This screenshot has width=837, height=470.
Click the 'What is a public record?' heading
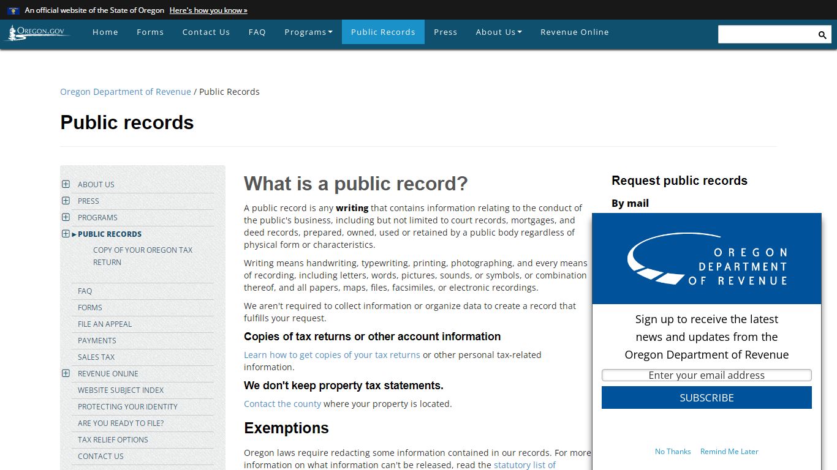pyautogui.click(x=356, y=184)
